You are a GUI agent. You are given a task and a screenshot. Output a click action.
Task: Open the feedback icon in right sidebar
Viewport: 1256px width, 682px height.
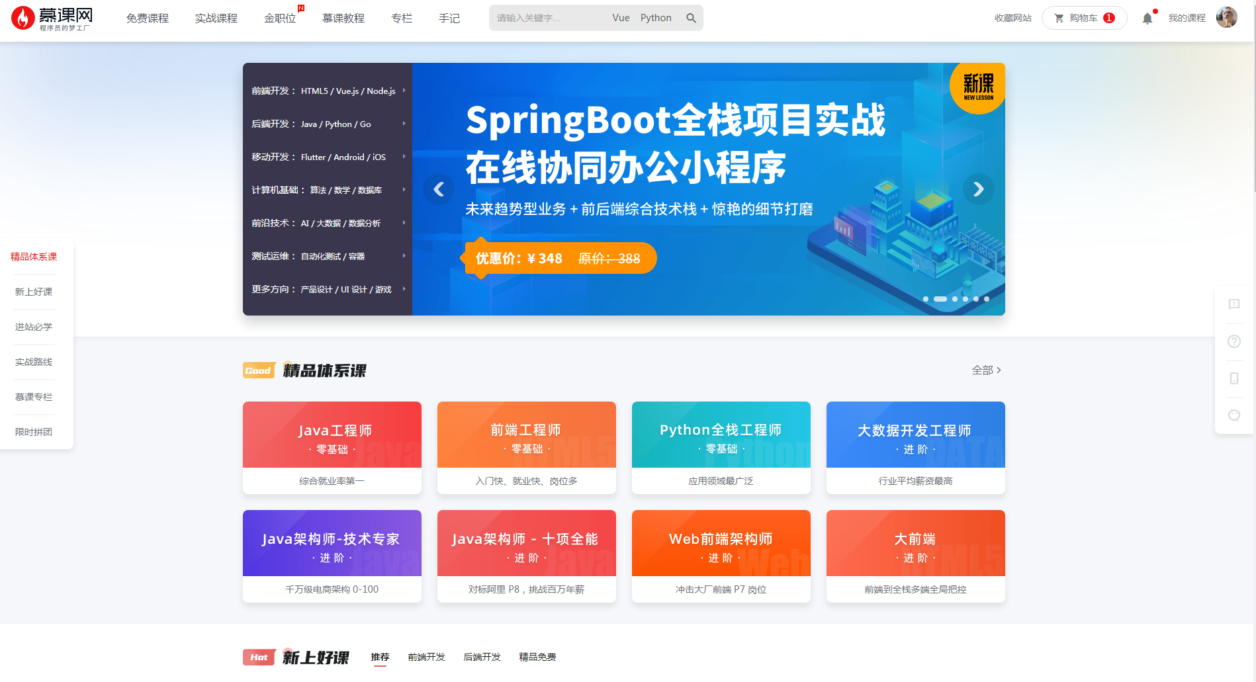point(1234,304)
